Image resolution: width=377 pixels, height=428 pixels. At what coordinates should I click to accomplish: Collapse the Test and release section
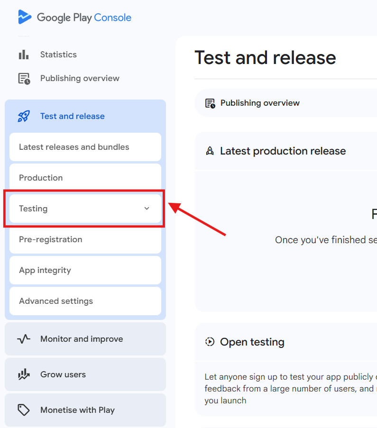click(x=72, y=116)
